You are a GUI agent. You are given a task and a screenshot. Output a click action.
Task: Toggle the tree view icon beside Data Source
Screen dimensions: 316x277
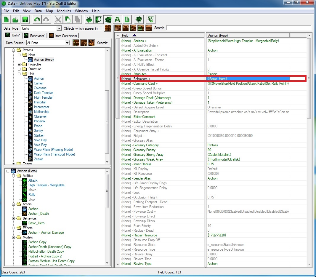coord(76,43)
